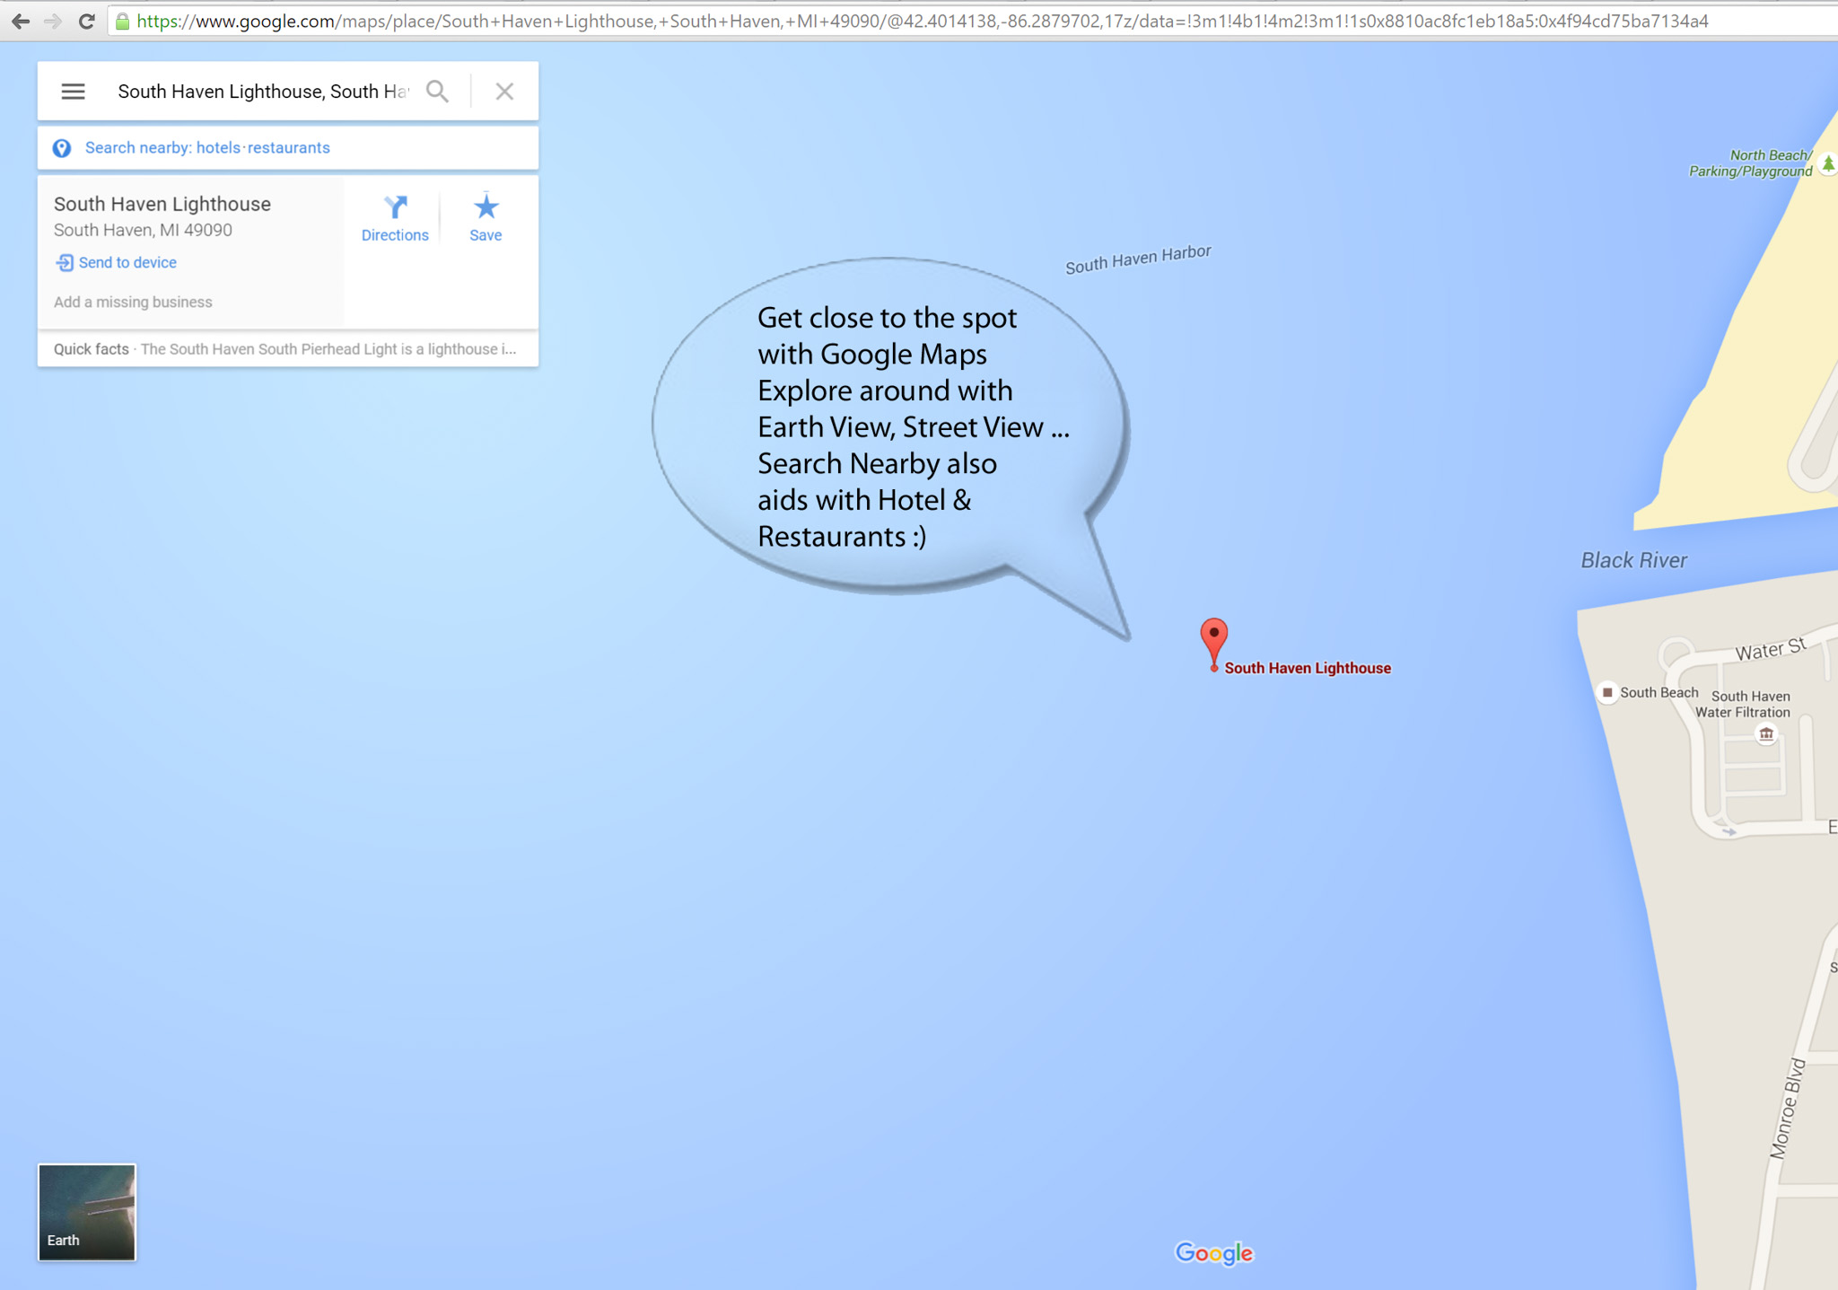1838x1290 pixels.
Task: Click the green padlock security icon
Action: pos(123,21)
